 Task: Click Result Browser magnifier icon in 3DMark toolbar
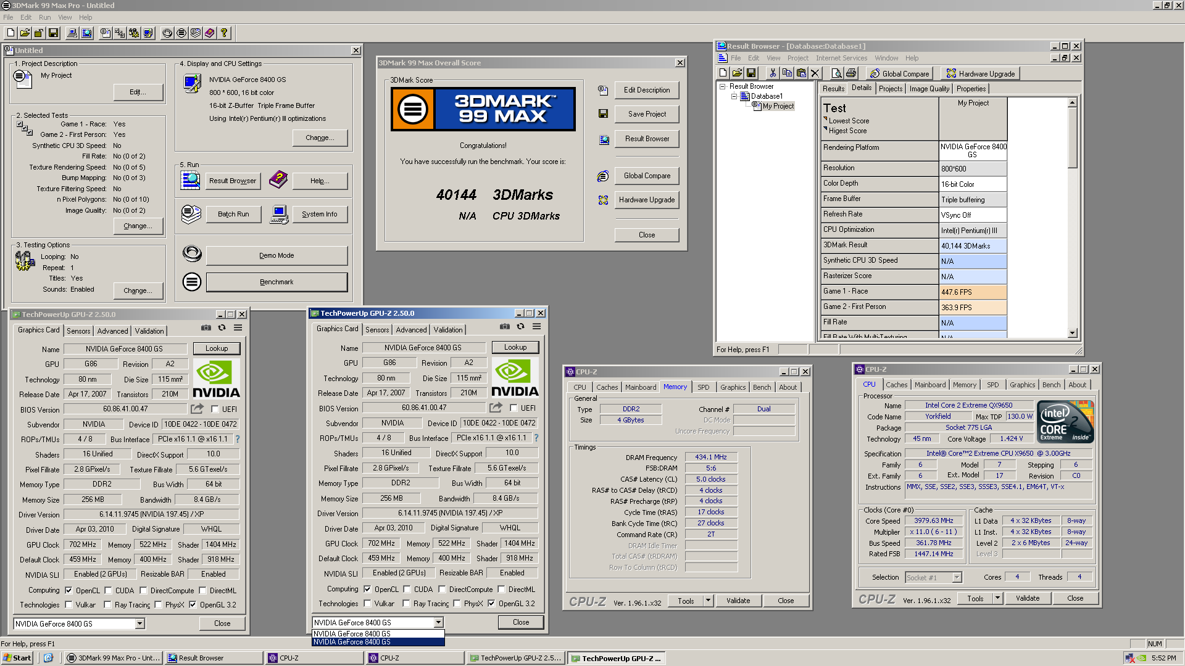[x=86, y=33]
